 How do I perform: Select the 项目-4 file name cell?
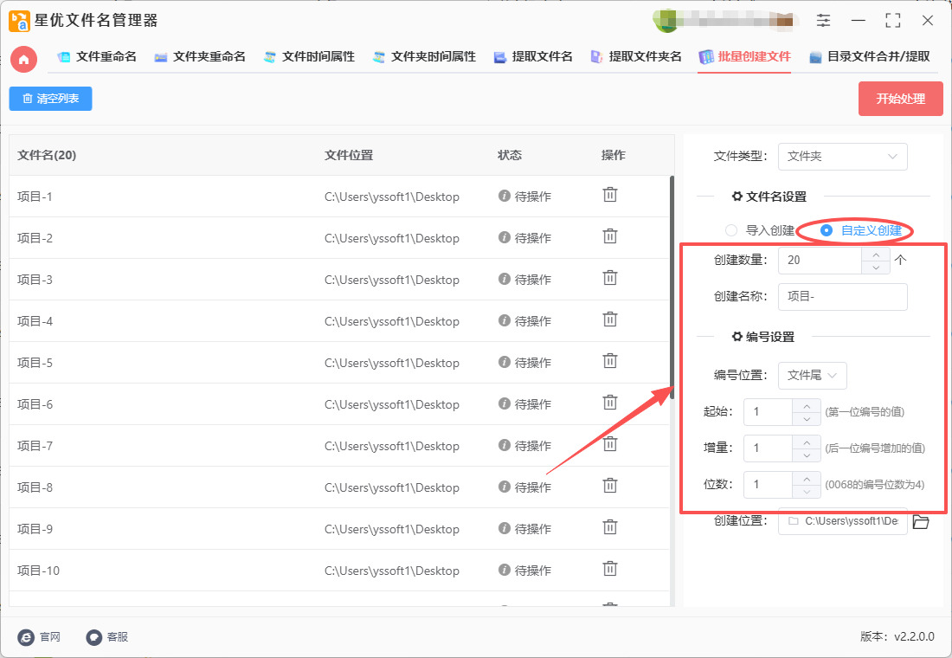[x=35, y=321]
